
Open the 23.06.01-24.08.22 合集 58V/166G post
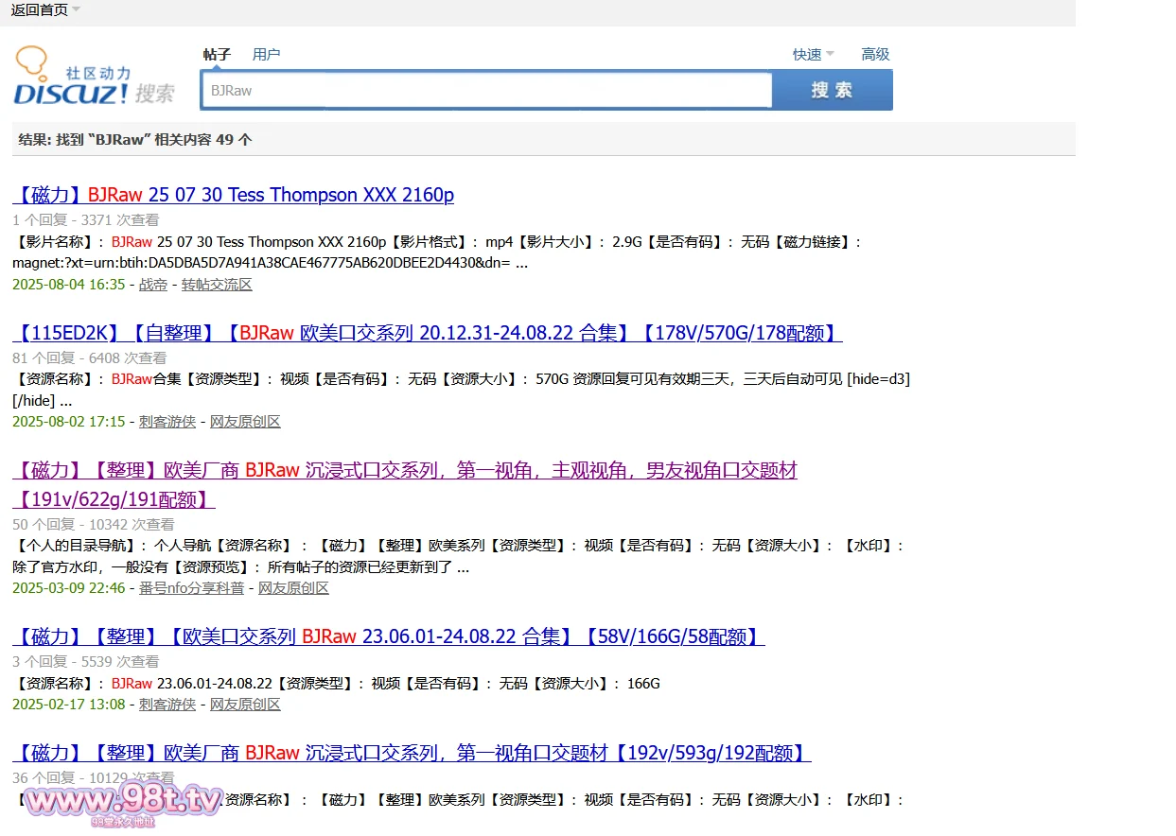click(389, 636)
